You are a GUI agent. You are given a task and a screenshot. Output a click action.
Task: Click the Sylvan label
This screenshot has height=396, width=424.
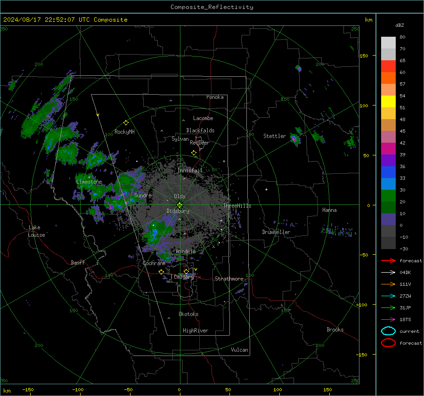(180, 138)
